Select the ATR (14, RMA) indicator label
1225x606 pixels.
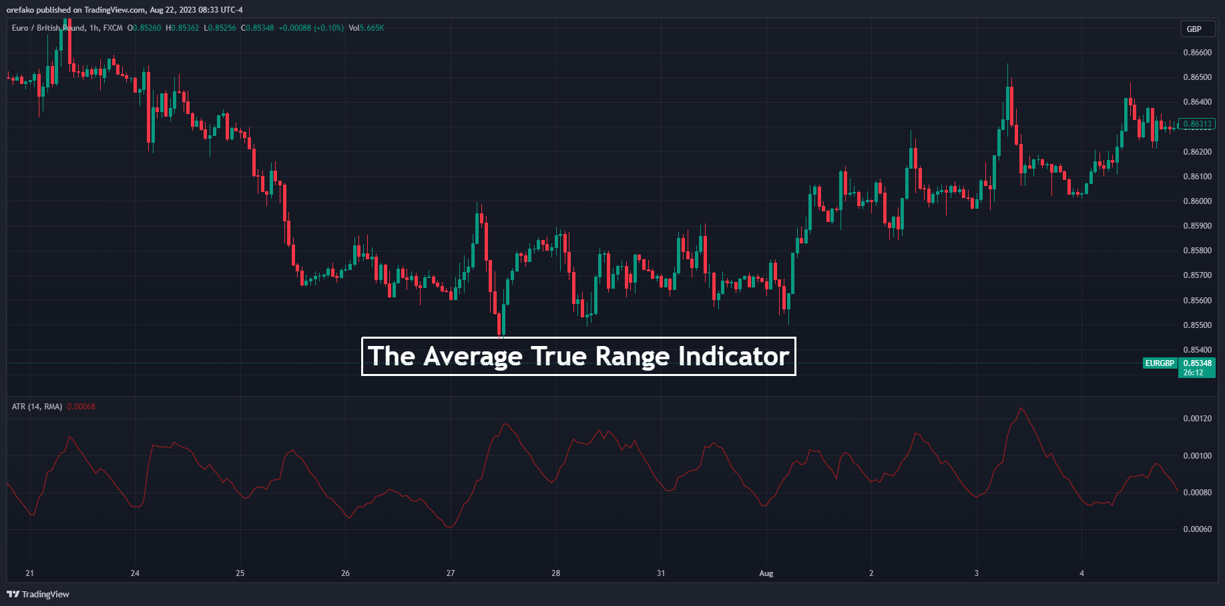pyautogui.click(x=37, y=407)
